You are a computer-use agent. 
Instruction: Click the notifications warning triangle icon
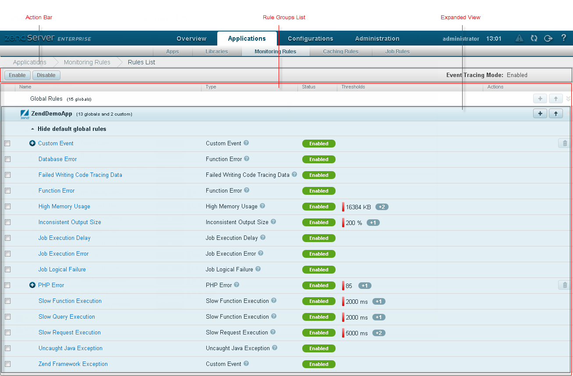519,39
